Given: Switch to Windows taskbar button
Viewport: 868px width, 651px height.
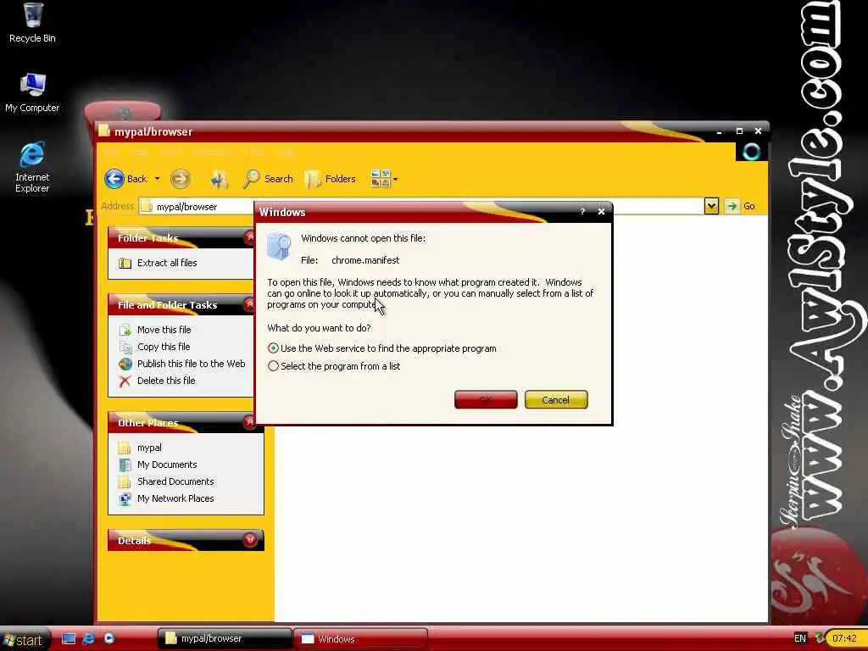Looking at the screenshot, I should tap(360, 639).
